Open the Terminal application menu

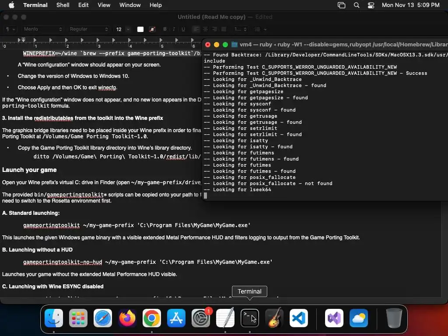[x=35, y=5]
